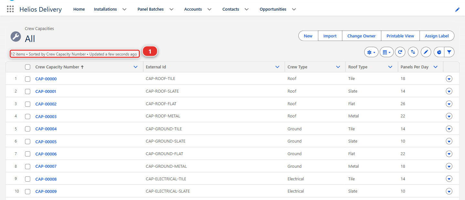Open row actions for CAP-00006
The width and height of the screenshot is (465, 200).
point(449,154)
